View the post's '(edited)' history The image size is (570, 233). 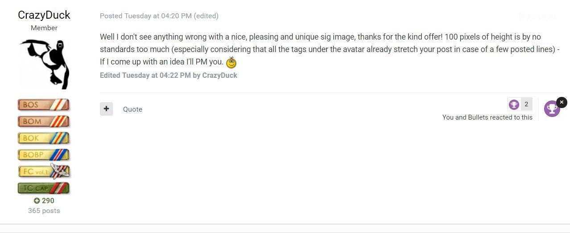206,16
